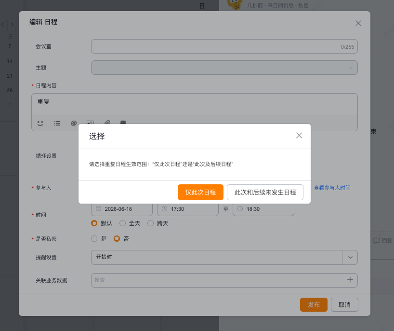Click the clock icon beside 17:30
The height and width of the screenshot is (331, 394).
click(x=164, y=208)
